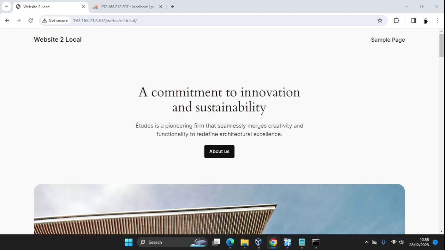The width and height of the screenshot is (445, 250).
Task: Click the cloud sync tray icon
Action: click(x=374, y=242)
